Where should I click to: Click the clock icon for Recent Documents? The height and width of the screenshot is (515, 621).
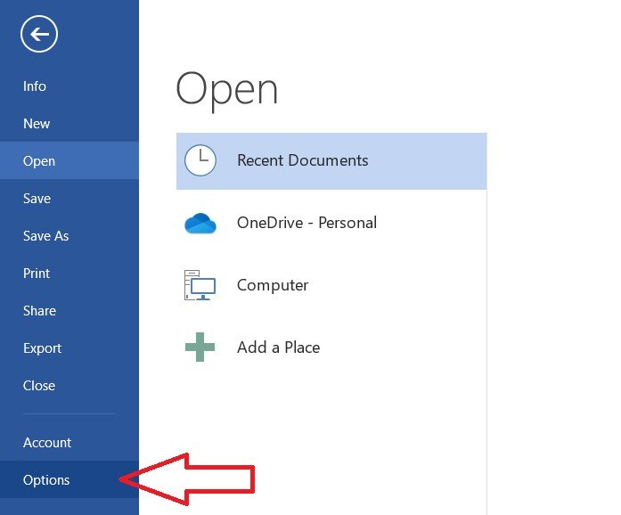pyautogui.click(x=200, y=160)
